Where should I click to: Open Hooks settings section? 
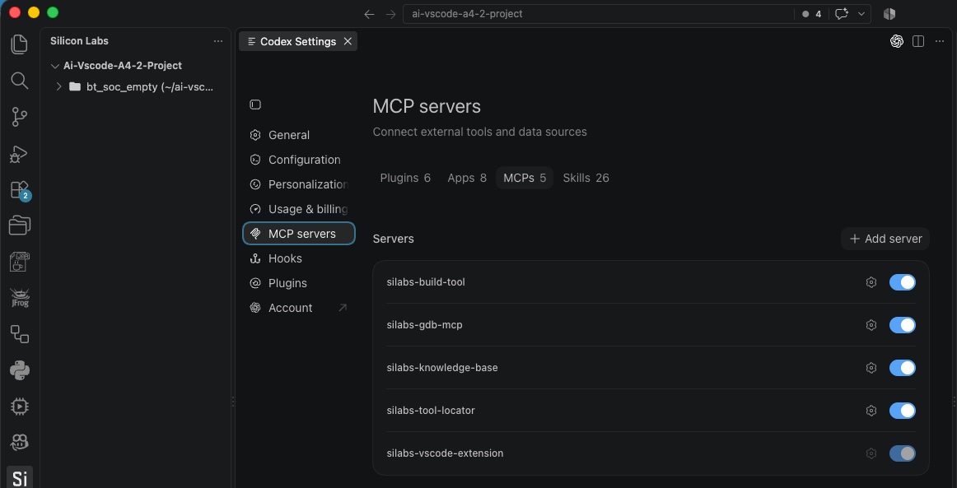point(299,258)
